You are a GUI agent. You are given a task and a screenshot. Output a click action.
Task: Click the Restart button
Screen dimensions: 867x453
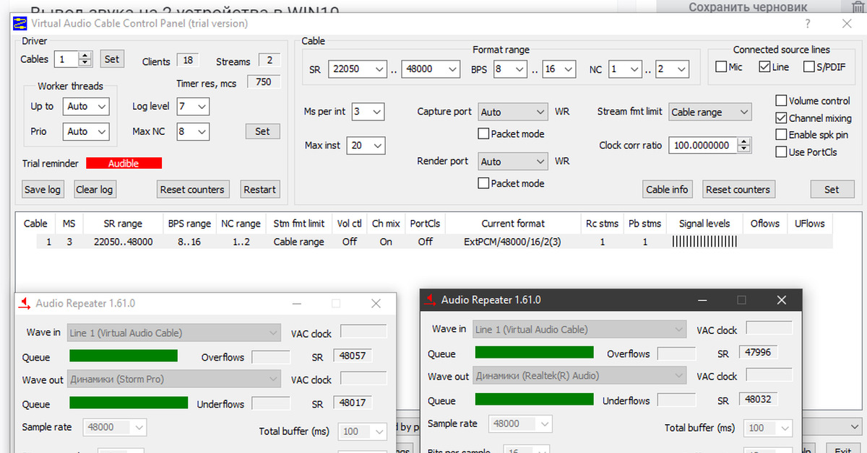pos(260,190)
